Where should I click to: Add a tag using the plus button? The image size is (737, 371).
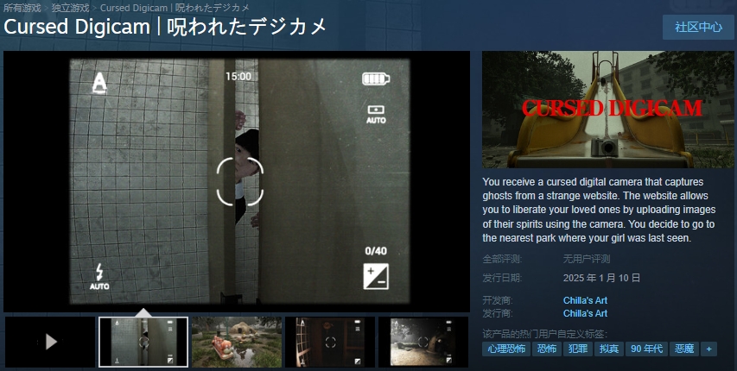click(708, 349)
